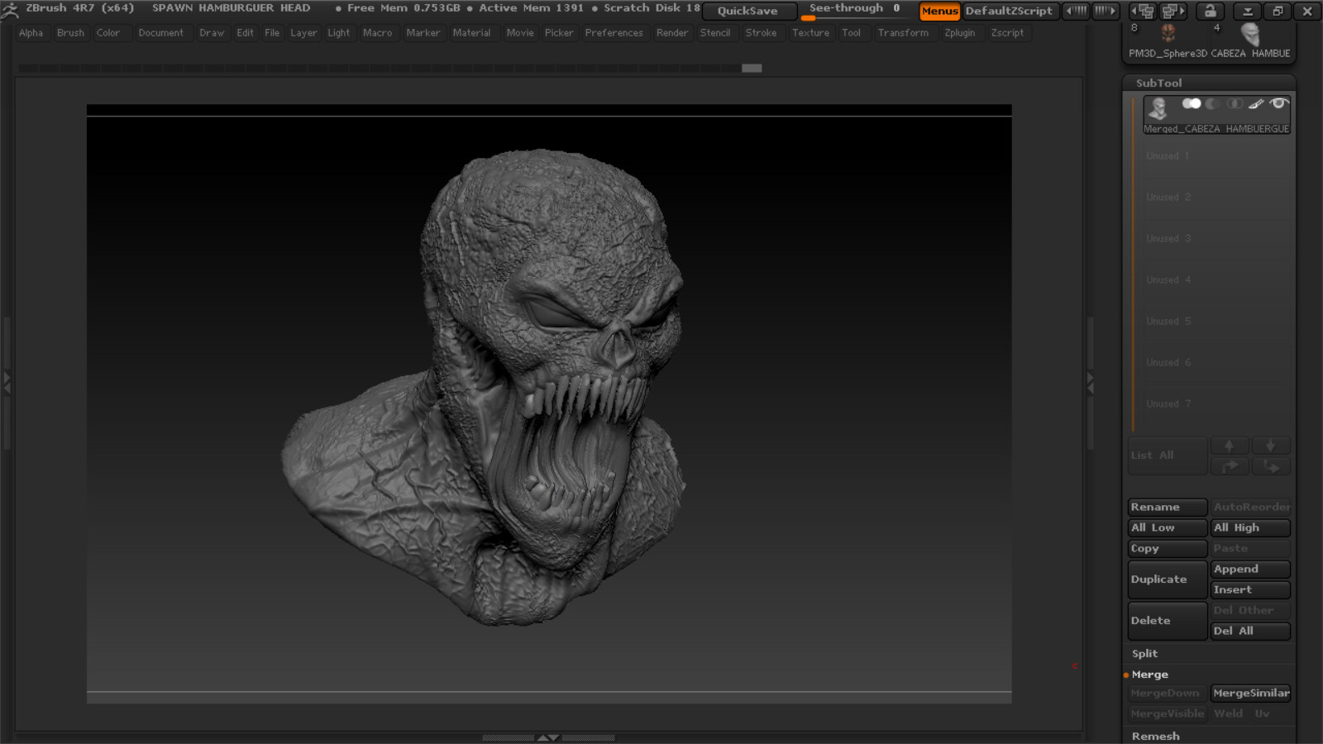Open the Preferences menu
This screenshot has height=744, width=1323.
[x=614, y=33]
